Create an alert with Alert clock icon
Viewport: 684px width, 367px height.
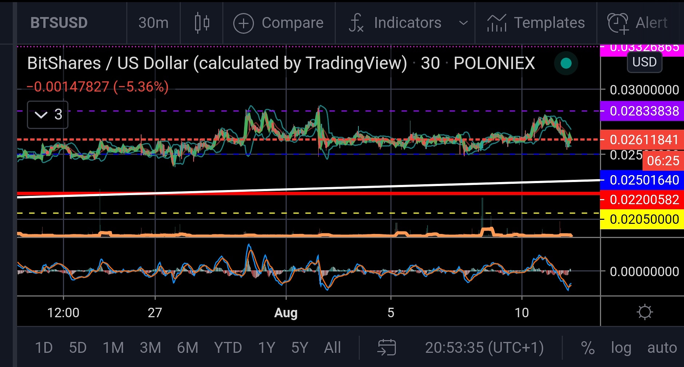[x=618, y=23]
